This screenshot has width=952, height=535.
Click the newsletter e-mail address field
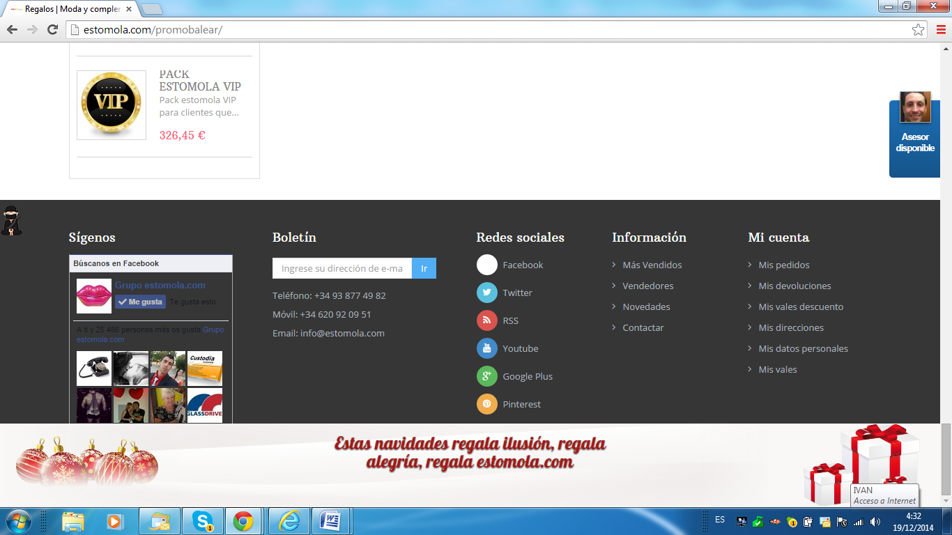coord(342,268)
